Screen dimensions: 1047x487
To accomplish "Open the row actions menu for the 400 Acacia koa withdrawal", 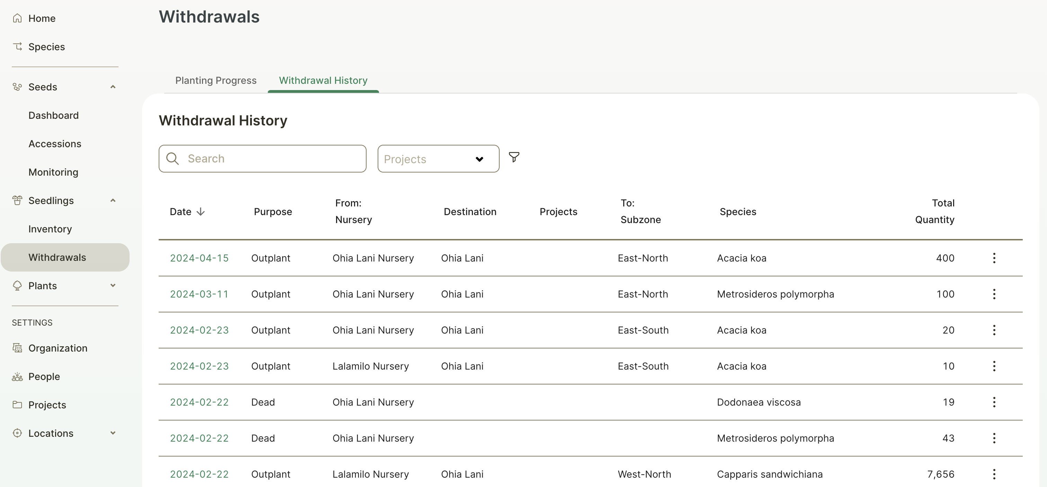I will (x=994, y=258).
